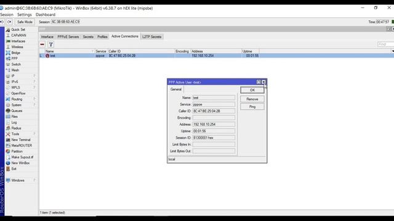Open Session menu

(7, 15)
